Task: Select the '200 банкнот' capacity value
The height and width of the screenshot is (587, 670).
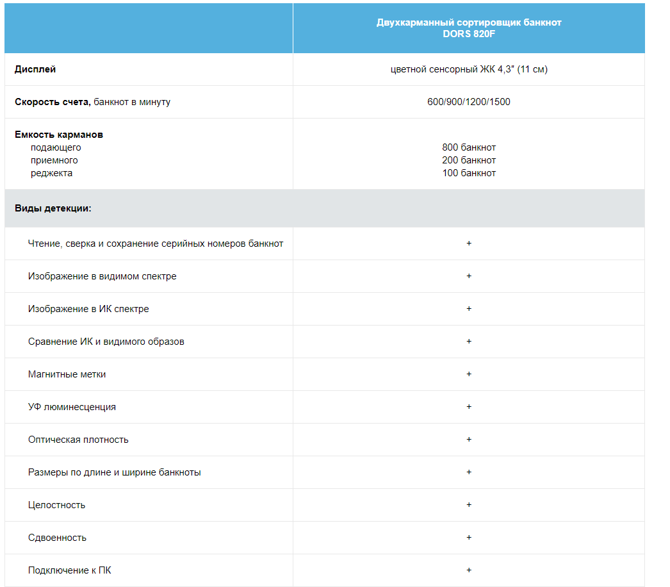Action: (x=469, y=160)
